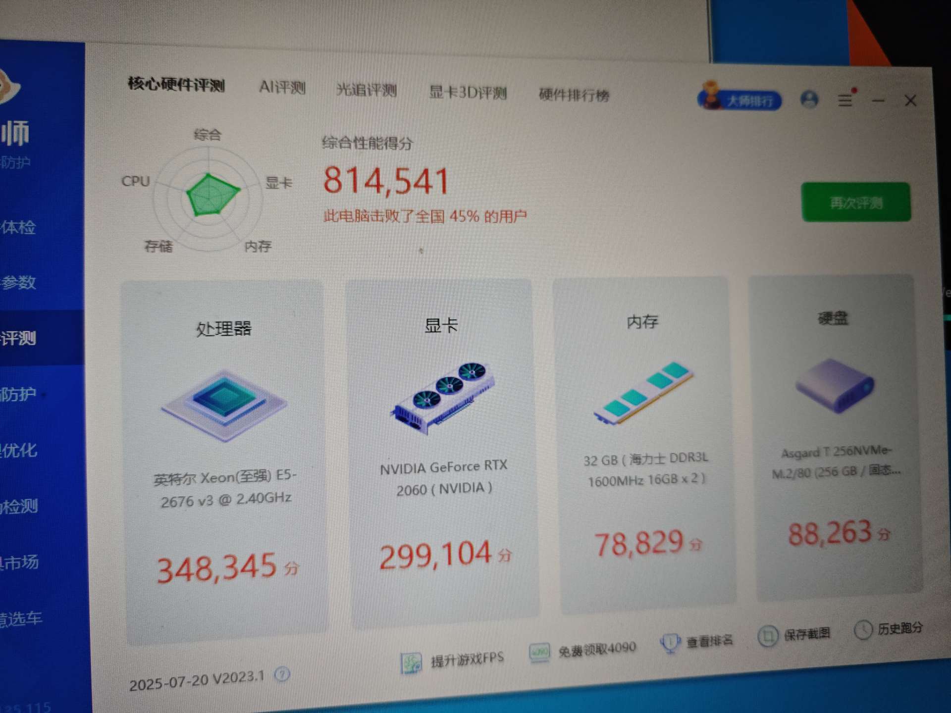Click the 存储 label on radar chart
The width and height of the screenshot is (951, 713).
tap(158, 246)
